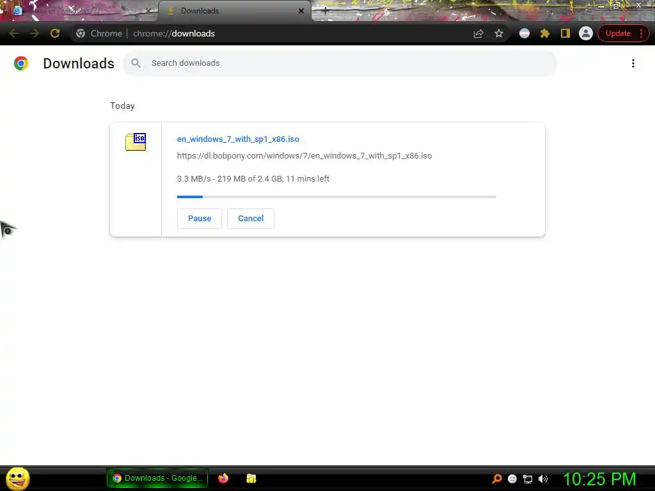Image resolution: width=655 pixels, height=491 pixels.
Task: Click the Chrome logo beside Downloads heading
Action: pos(21,63)
